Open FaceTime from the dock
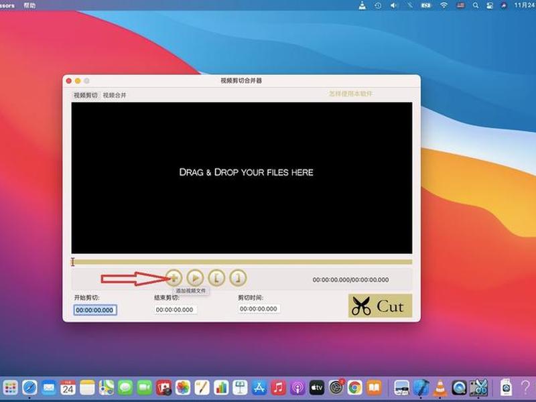Image resolution: width=536 pixels, height=402 pixels. click(x=145, y=388)
